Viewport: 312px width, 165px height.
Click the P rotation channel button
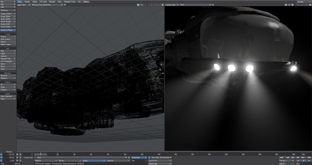1,157
